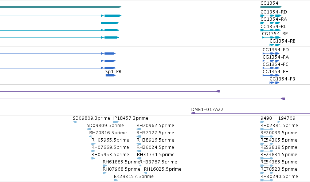Click the IP18457.3prime EST label
This screenshot has height=182, width=310.
pos(131,118)
